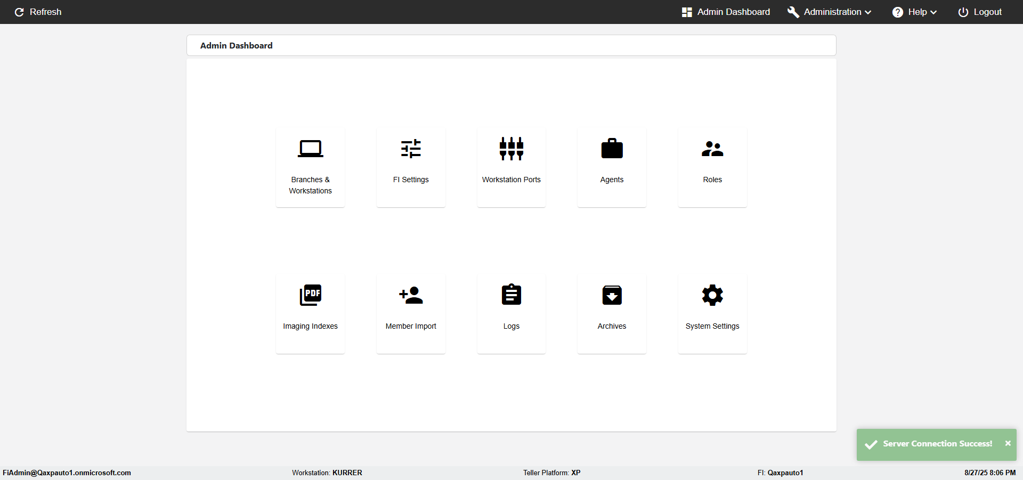Click the Imaging Indexes label
Image resolution: width=1023 pixels, height=480 pixels.
click(310, 326)
